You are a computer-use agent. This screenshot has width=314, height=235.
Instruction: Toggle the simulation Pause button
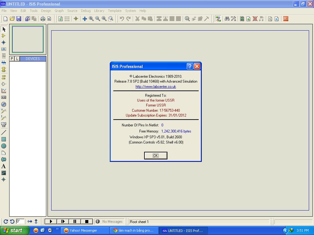[75, 222]
